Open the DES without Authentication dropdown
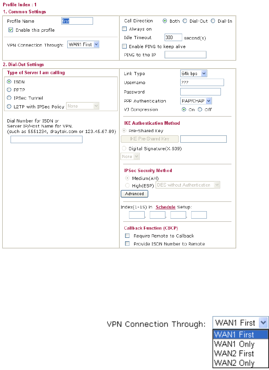269x370 pixels. click(x=188, y=185)
